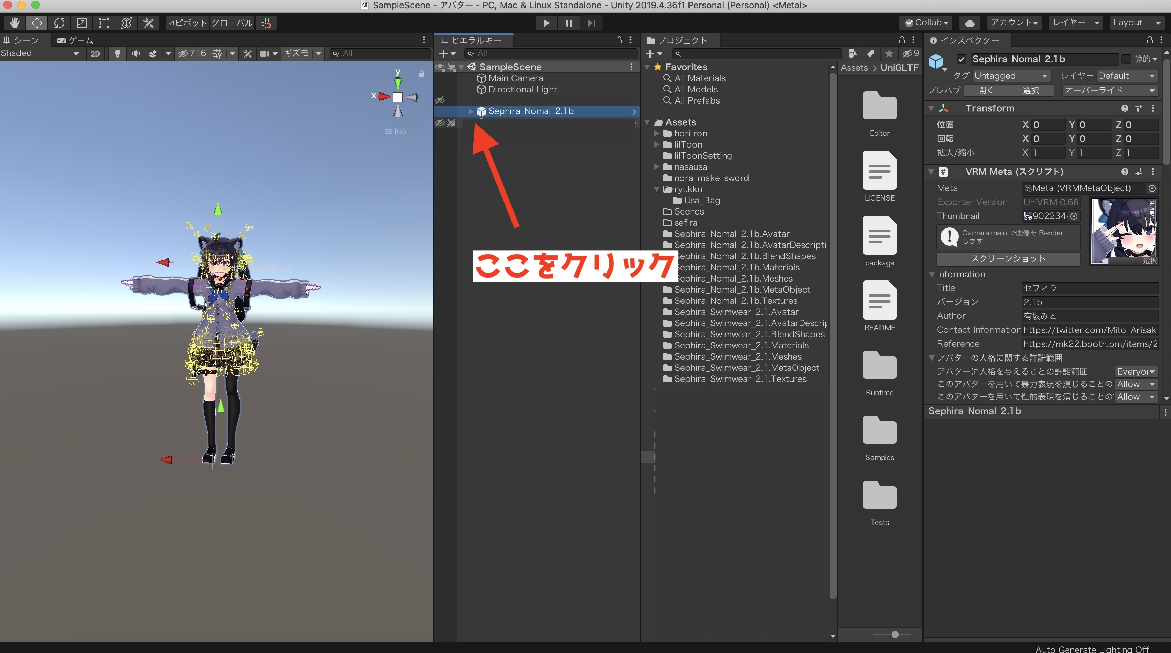Screen dimensions: 1171x653
Task: Toggle 2D mode in the Scene view
Action: click(x=95, y=53)
